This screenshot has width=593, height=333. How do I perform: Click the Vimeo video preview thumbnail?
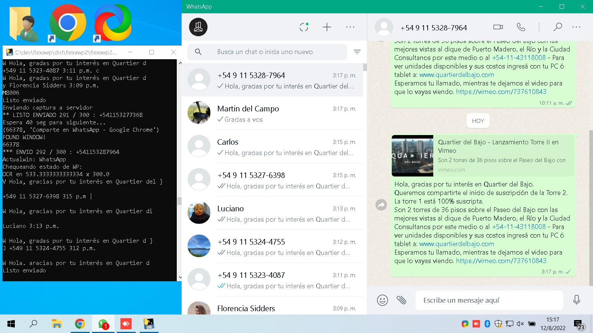click(x=413, y=156)
